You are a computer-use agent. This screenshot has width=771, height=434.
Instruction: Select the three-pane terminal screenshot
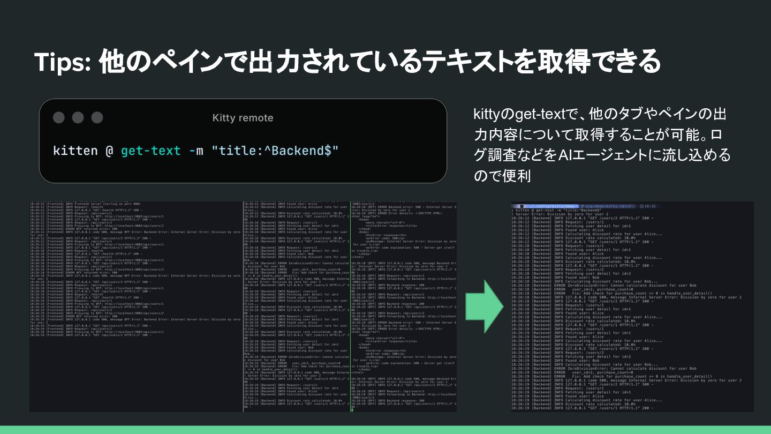(243, 306)
